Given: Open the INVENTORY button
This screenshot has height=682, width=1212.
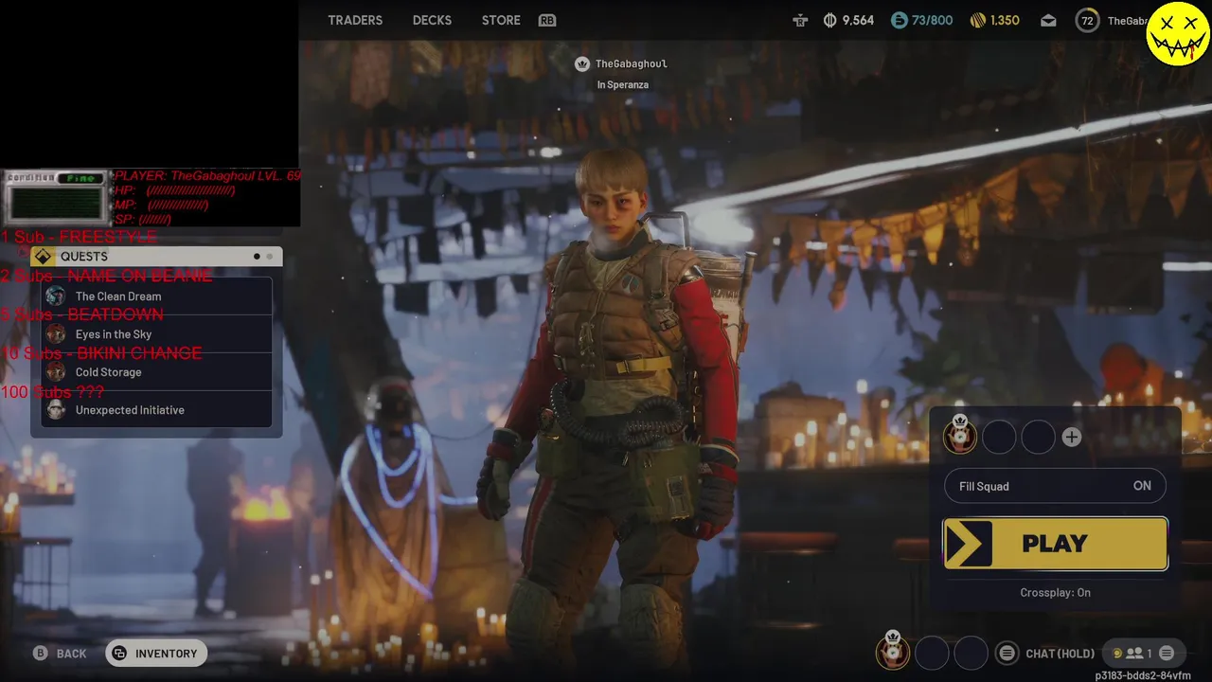Looking at the screenshot, I should coord(156,654).
